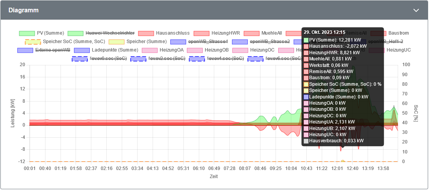
Task: Click the Leistung [kW] y-axis title
Action: pos(13,113)
